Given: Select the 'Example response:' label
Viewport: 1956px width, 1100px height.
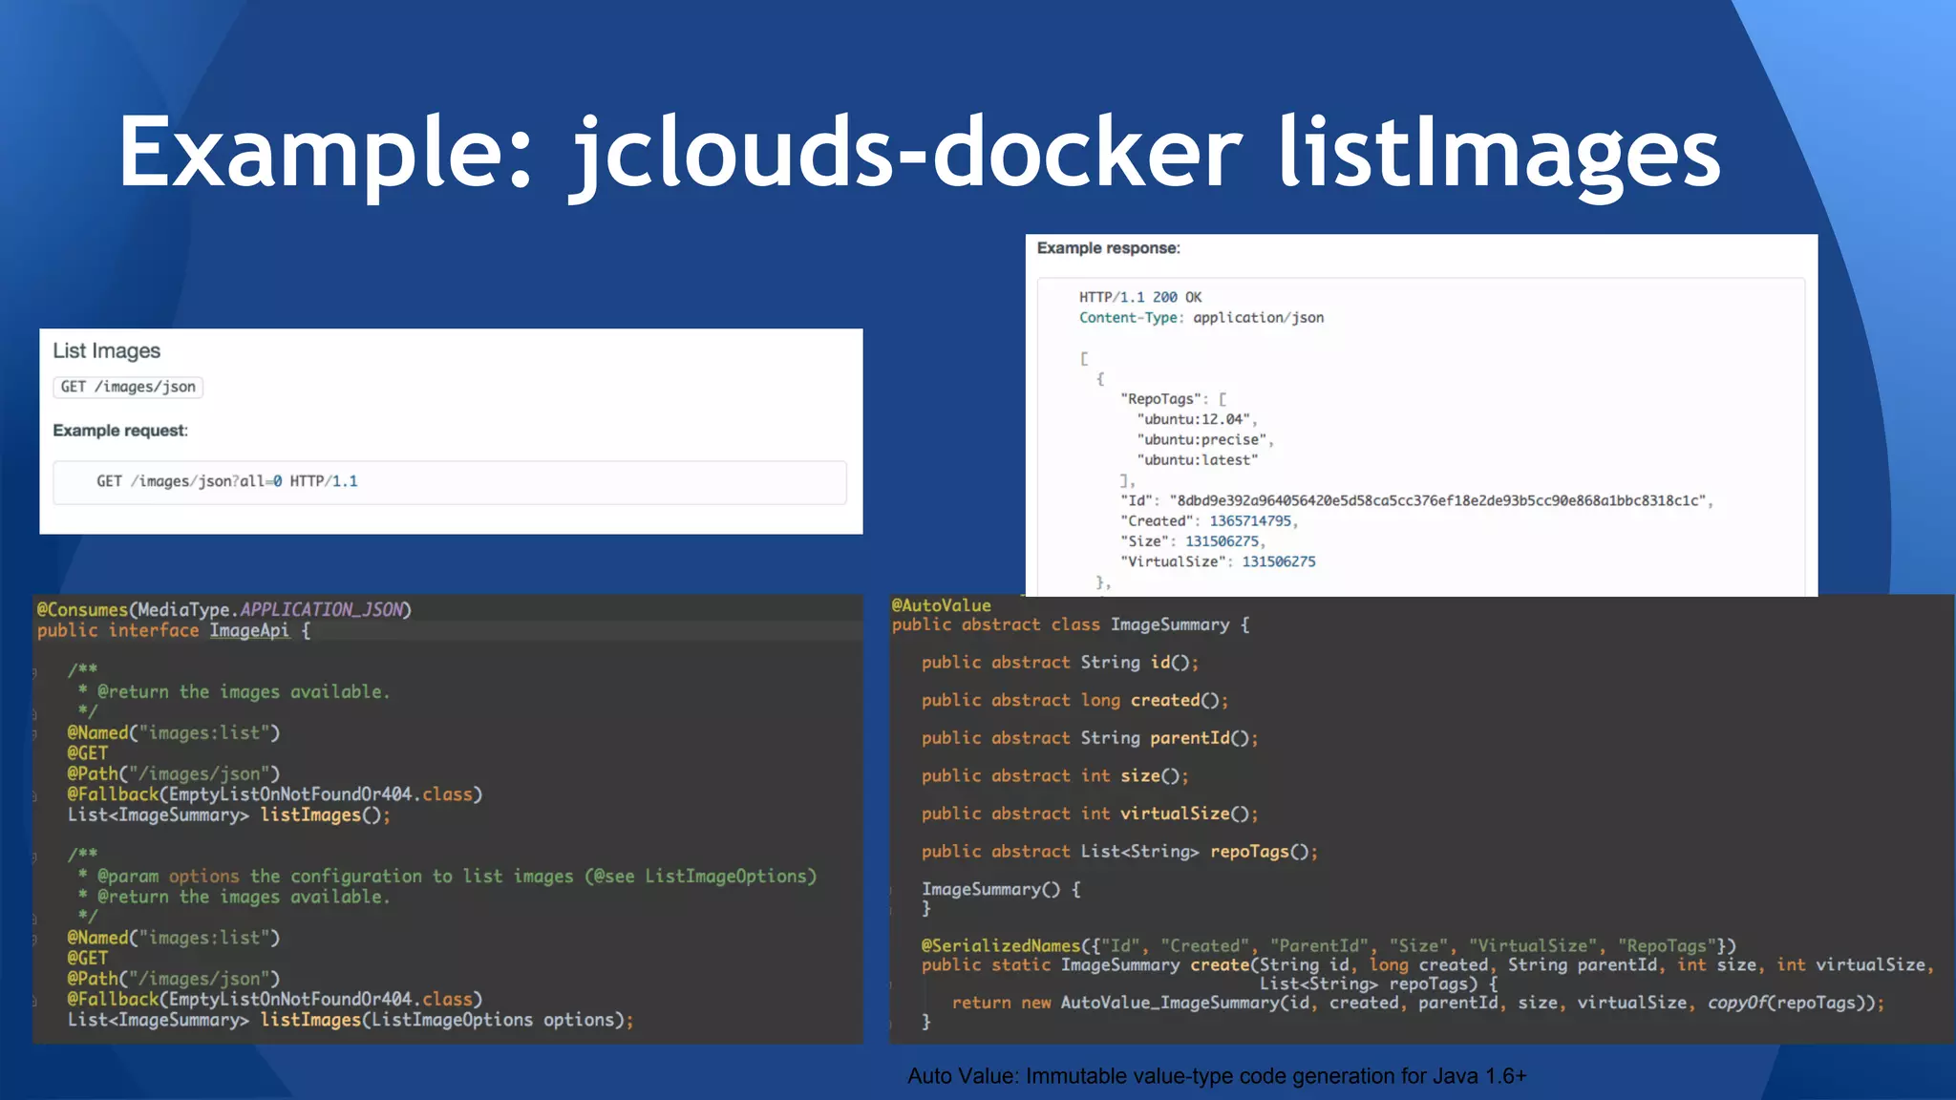Looking at the screenshot, I should pos(1109,248).
